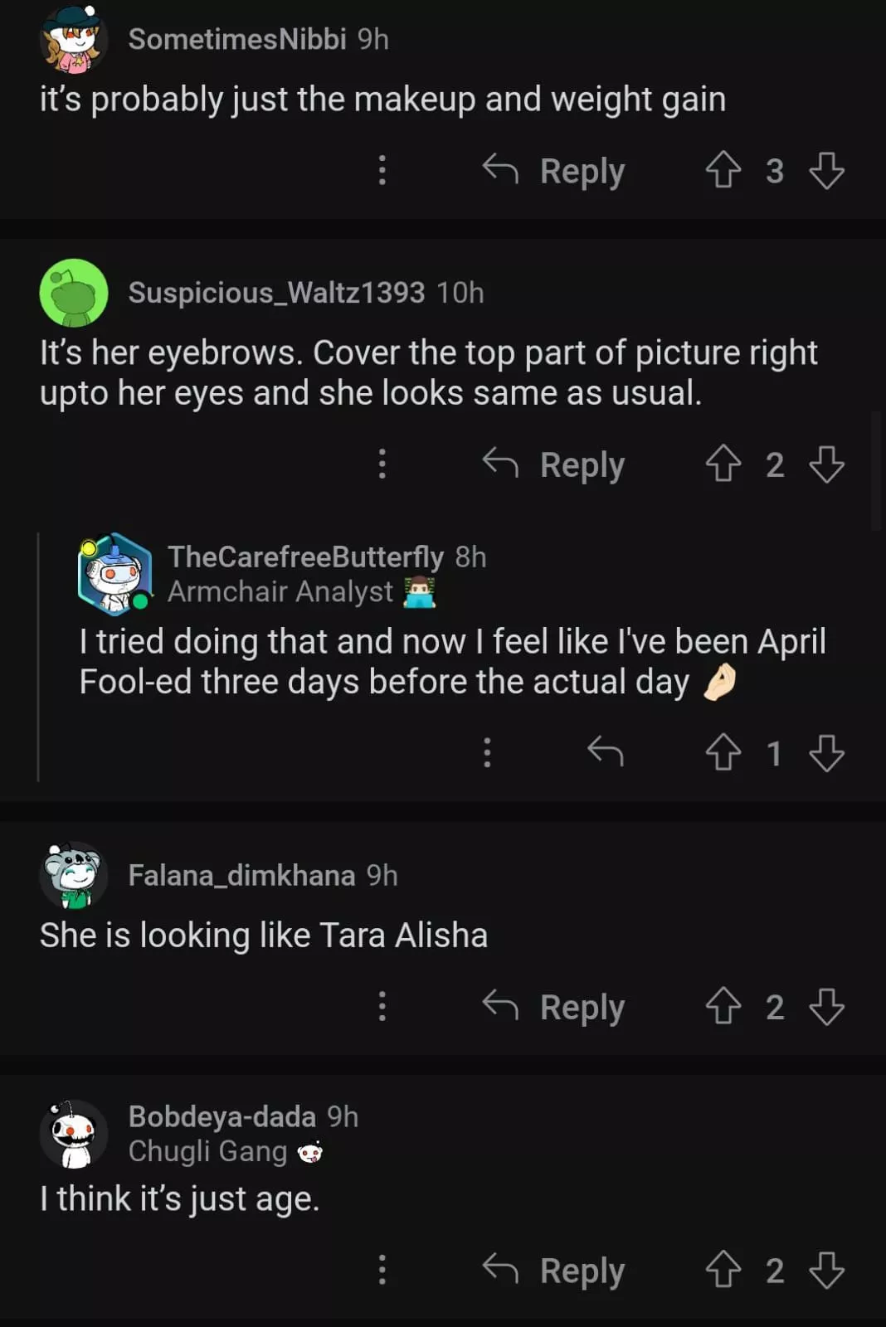Downvote Suspicious_Waltz1393's eyebrows comment

click(826, 464)
